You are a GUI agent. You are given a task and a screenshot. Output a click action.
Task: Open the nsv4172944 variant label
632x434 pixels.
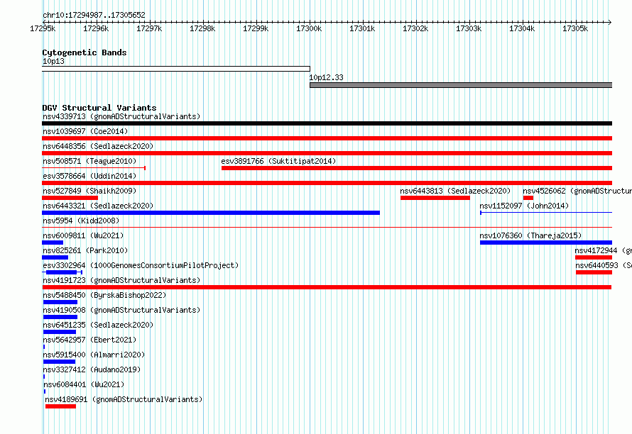[x=604, y=250]
